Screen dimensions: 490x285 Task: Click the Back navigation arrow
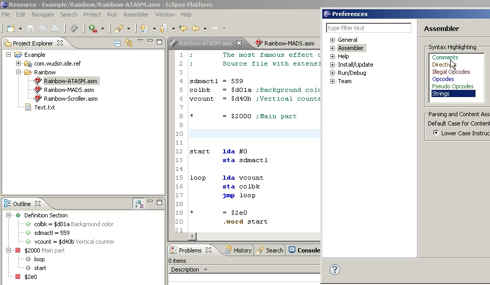click(196, 29)
